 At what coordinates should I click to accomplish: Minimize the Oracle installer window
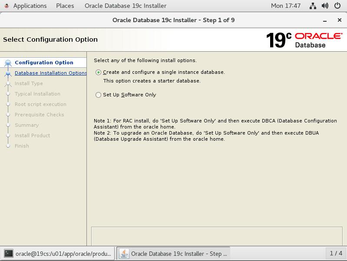[x=325, y=20]
